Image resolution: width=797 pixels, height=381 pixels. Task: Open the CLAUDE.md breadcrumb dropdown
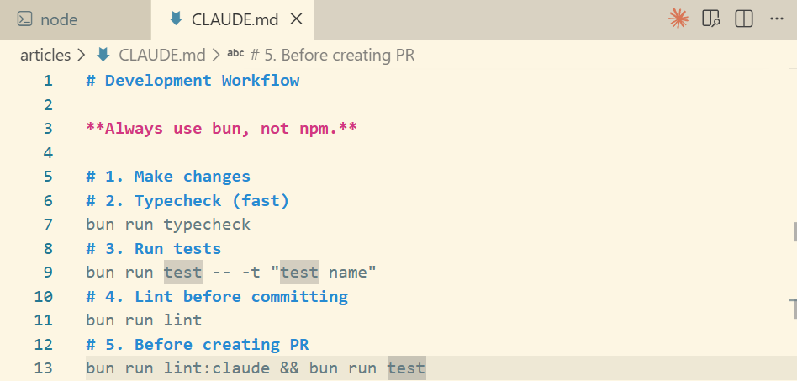pyautogui.click(x=162, y=55)
